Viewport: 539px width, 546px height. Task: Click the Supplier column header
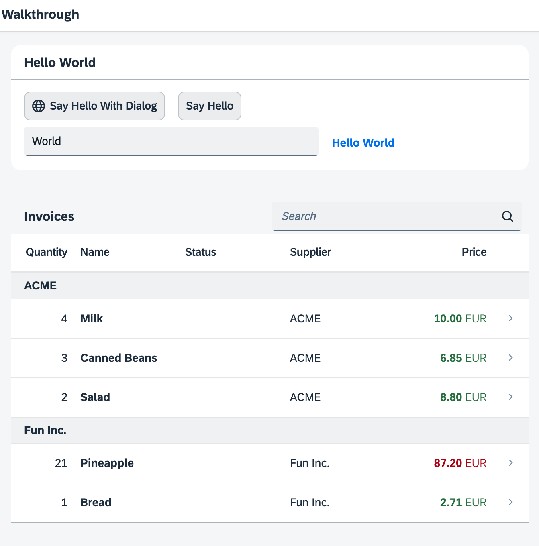click(310, 252)
